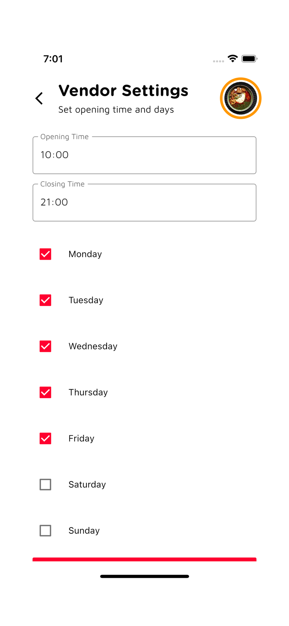The height and width of the screenshot is (626, 289).
Task: Uncheck the Friday checkbox
Action: point(45,439)
